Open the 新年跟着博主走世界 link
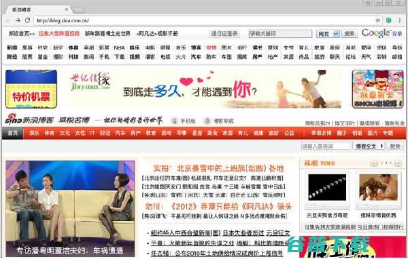Screen dimensions: 408x259 pos(107,34)
